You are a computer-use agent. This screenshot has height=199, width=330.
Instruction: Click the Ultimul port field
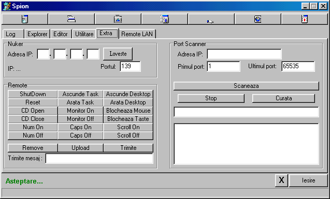pyautogui.click(x=298, y=66)
